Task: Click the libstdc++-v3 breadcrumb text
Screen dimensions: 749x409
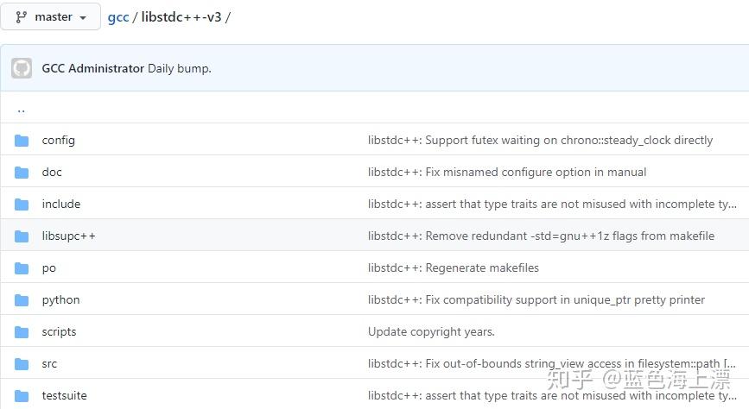Action: pos(181,17)
